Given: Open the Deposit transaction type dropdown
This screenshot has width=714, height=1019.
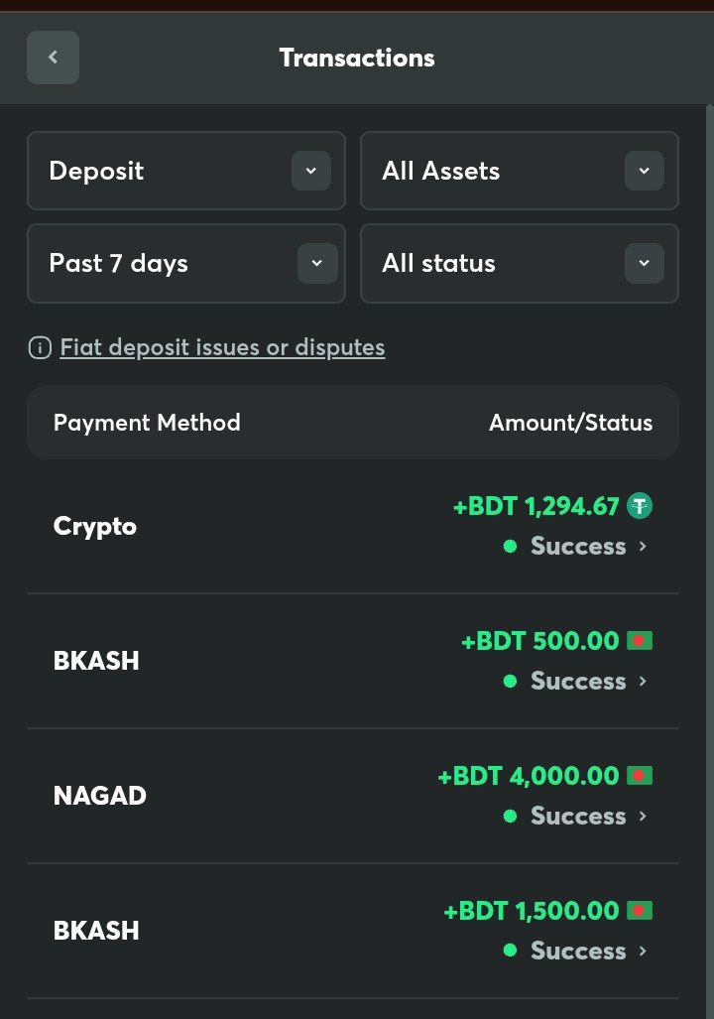Looking at the screenshot, I should click(310, 172).
